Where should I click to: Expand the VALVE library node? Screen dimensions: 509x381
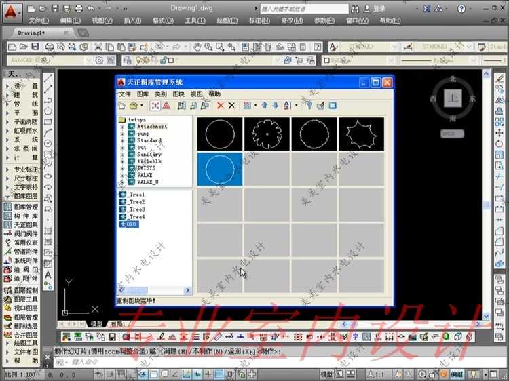pos(122,175)
